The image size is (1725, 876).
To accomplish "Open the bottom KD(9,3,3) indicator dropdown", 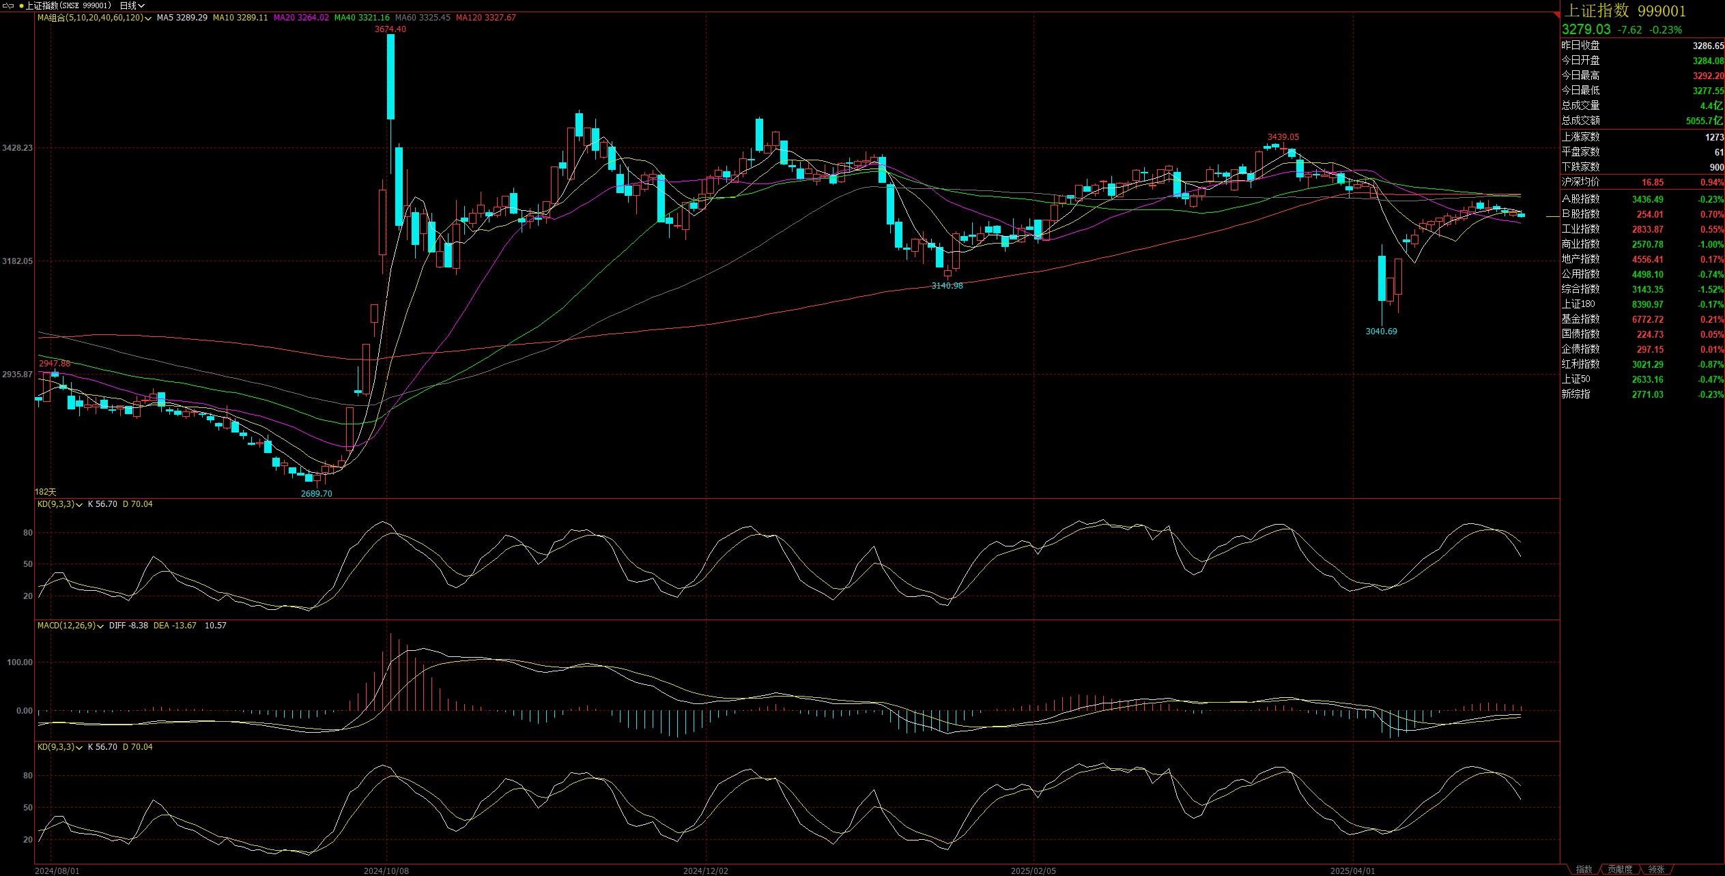I will pos(79,748).
